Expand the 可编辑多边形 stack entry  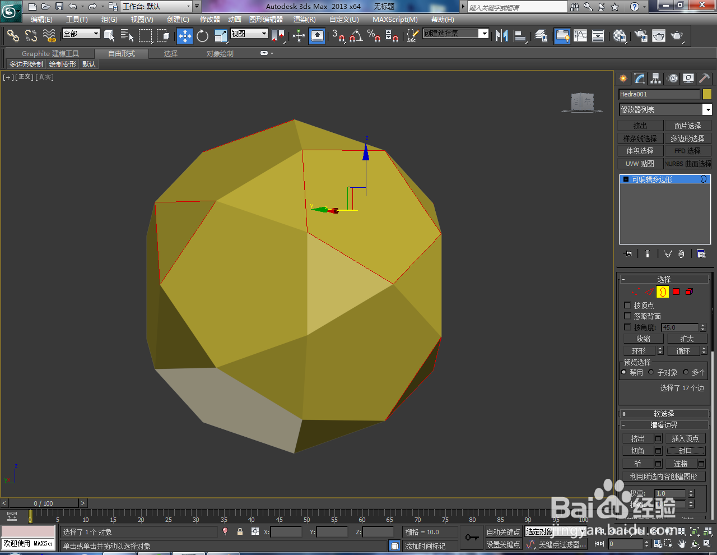626,179
